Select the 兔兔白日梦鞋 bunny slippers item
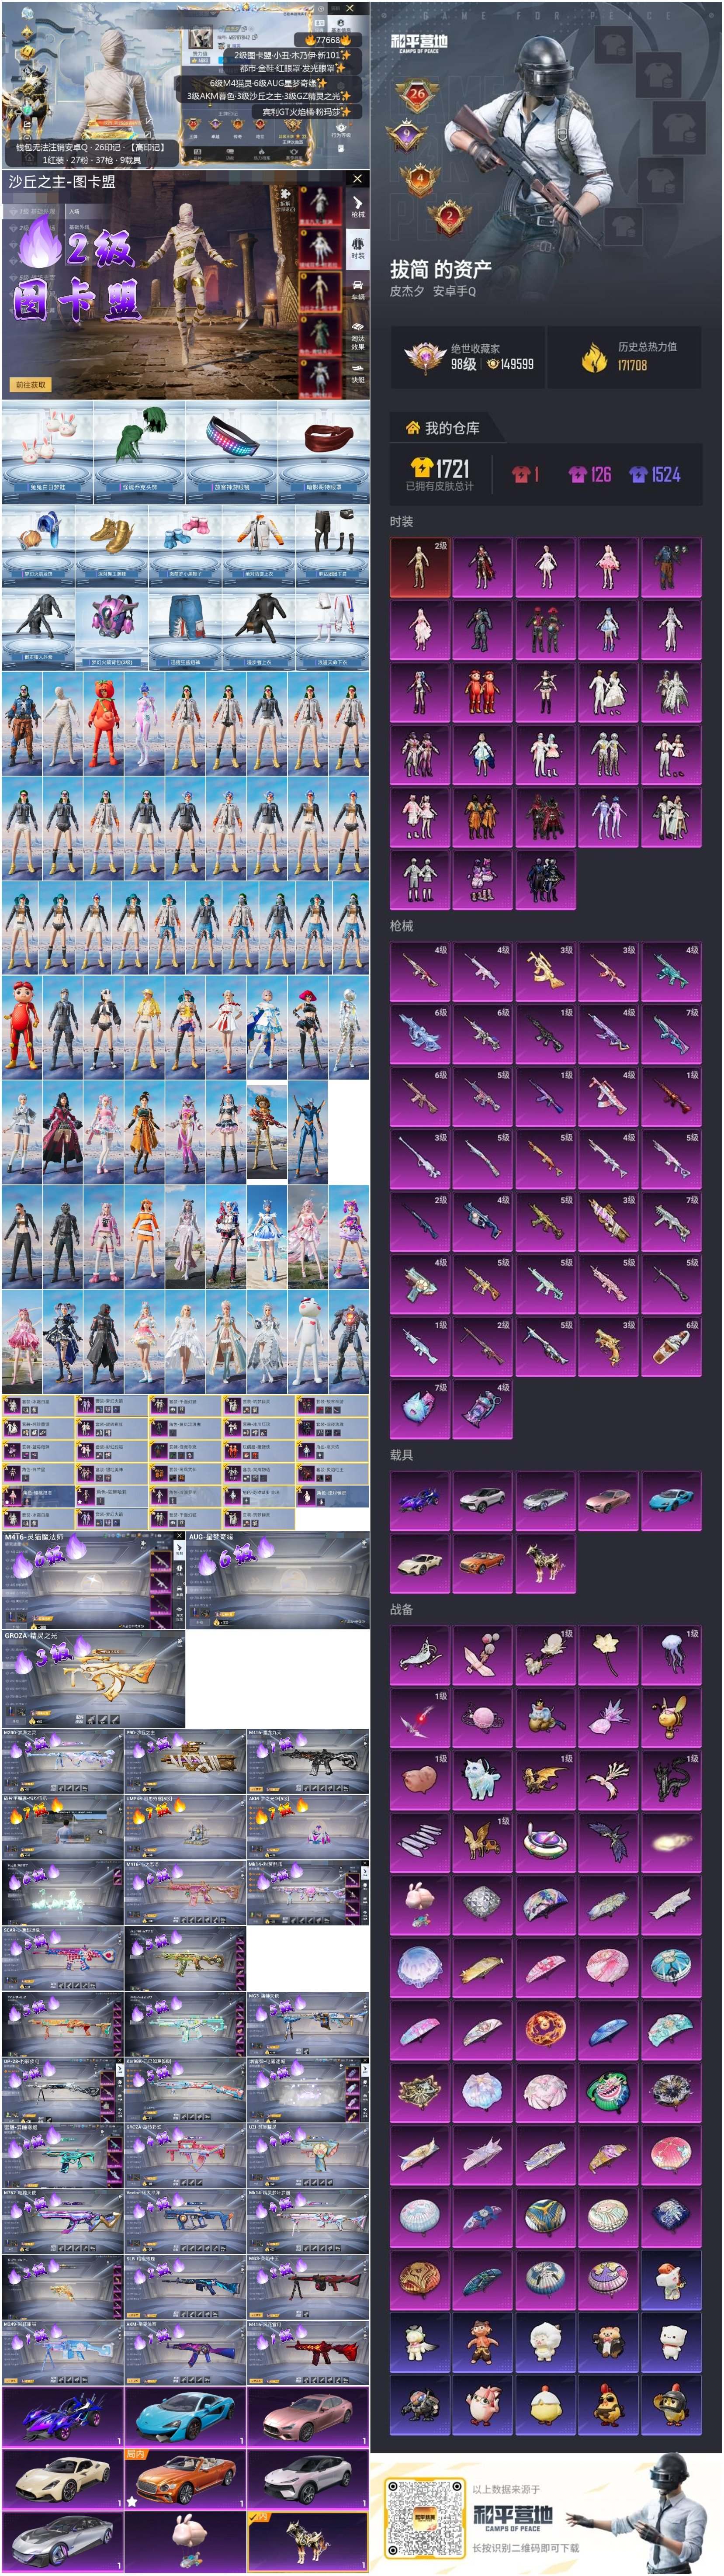Screen dimensions: 724x2576 [47, 452]
